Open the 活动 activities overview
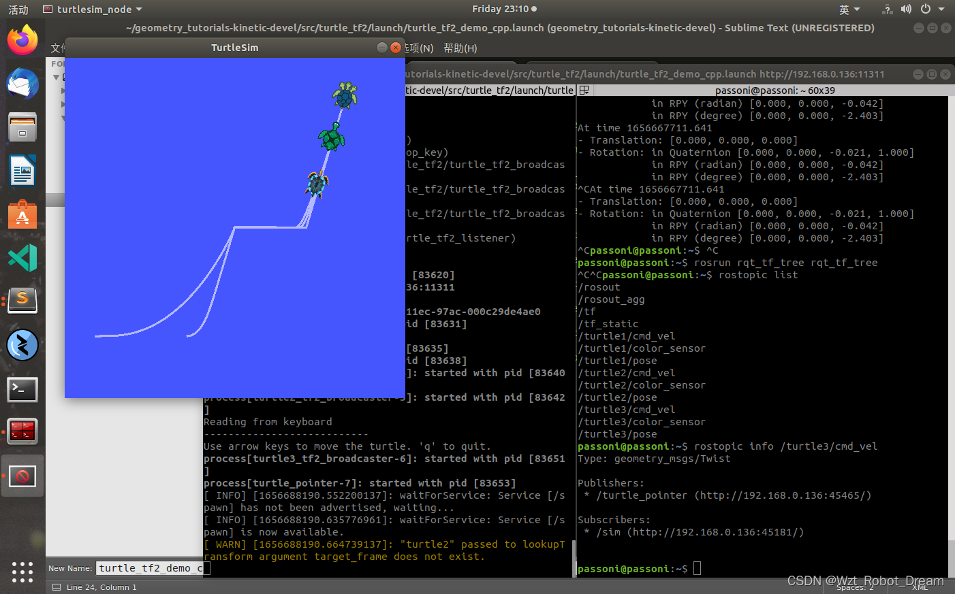 (18, 10)
